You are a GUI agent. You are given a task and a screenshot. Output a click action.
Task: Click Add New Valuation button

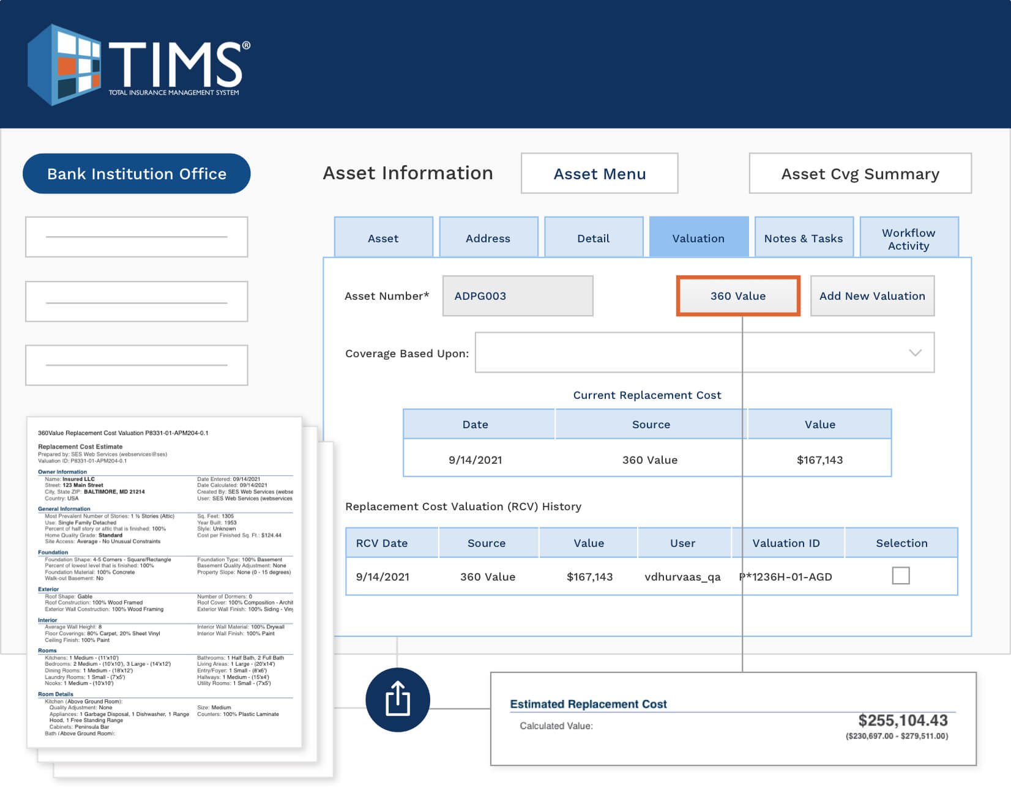coord(872,296)
